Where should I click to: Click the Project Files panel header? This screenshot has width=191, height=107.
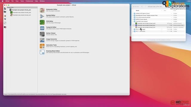(x=22, y=7)
